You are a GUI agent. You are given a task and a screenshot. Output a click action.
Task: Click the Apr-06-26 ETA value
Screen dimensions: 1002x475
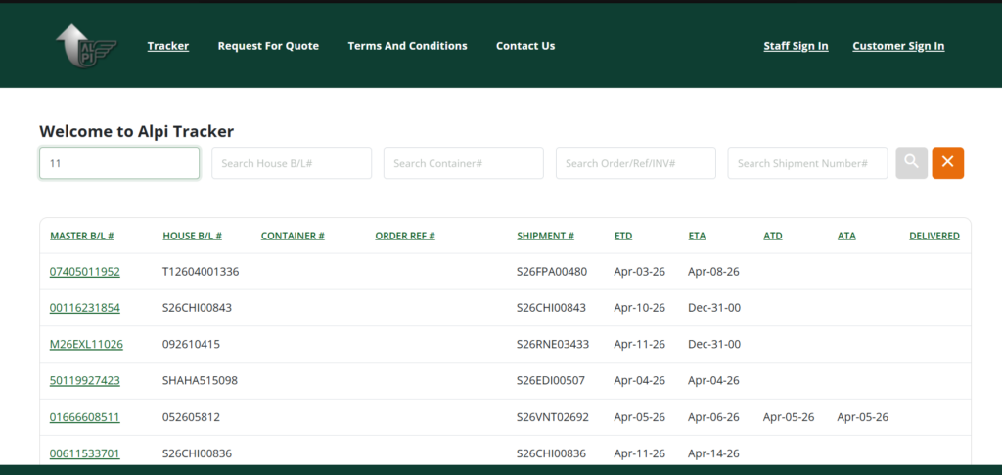pyautogui.click(x=713, y=417)
